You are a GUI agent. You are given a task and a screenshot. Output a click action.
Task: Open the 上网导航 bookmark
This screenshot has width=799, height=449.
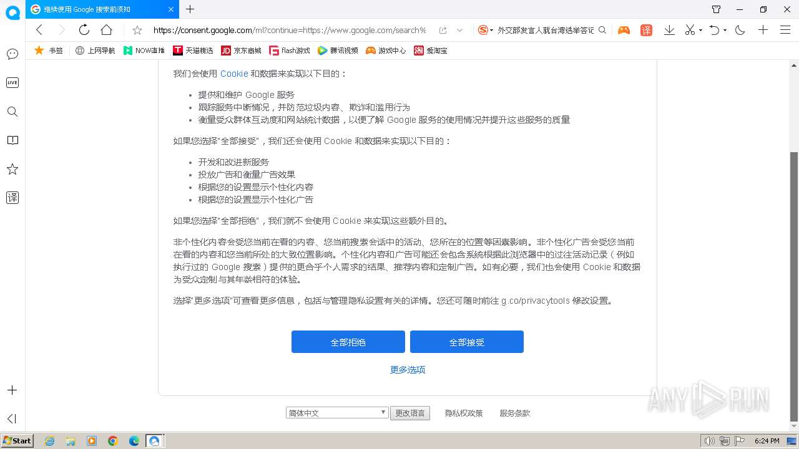coord(95,51)
